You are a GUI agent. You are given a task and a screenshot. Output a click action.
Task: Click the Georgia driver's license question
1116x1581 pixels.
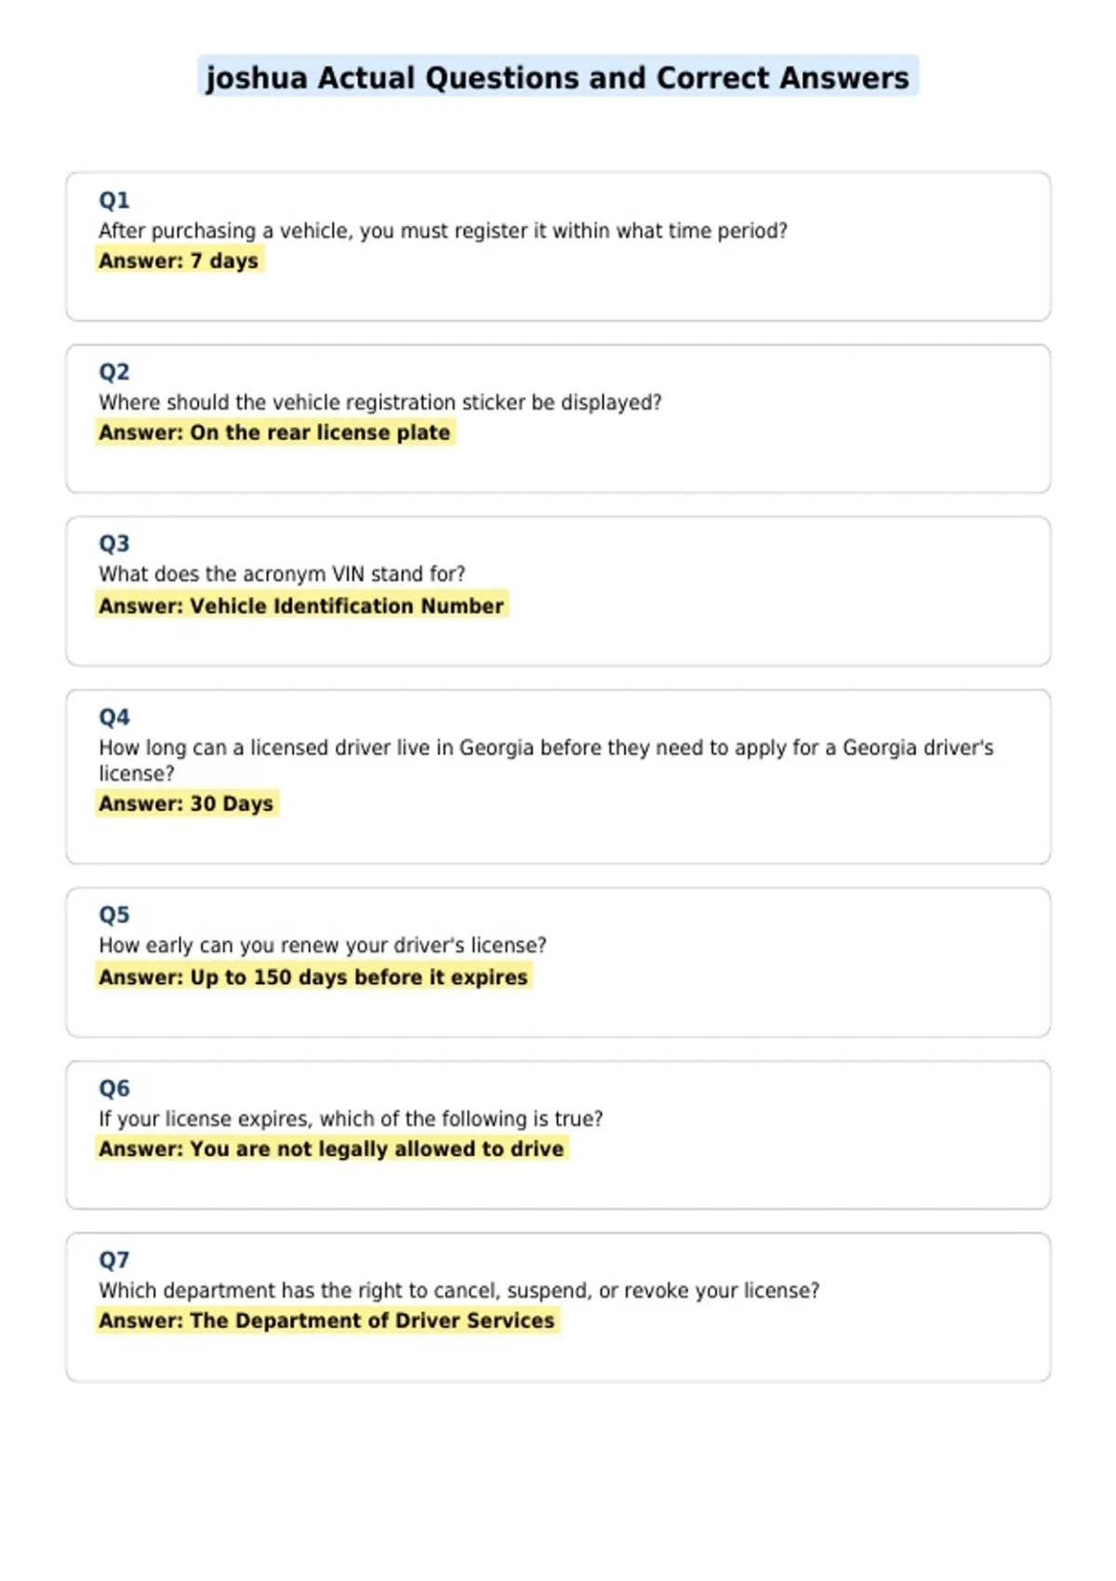pos(546,760)
